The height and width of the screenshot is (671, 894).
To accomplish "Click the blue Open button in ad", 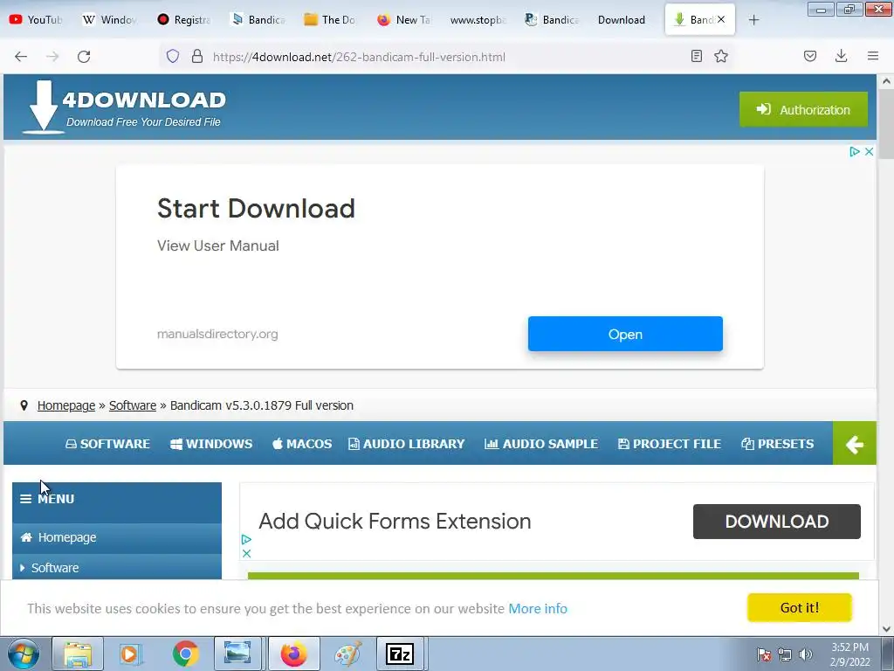I will click(625, 334).
